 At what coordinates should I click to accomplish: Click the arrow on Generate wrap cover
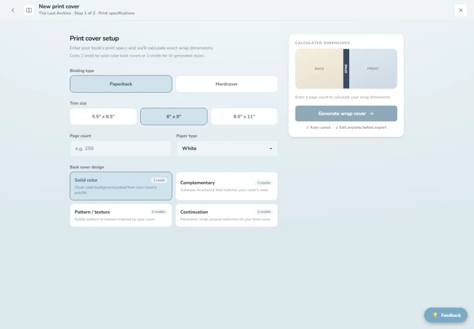[x=372, y=114]
